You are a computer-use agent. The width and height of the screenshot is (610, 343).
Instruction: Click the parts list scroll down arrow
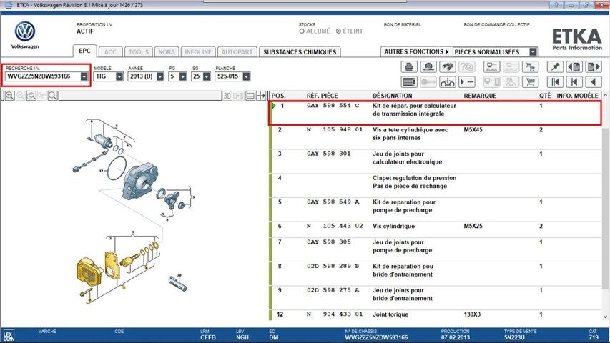605,317
